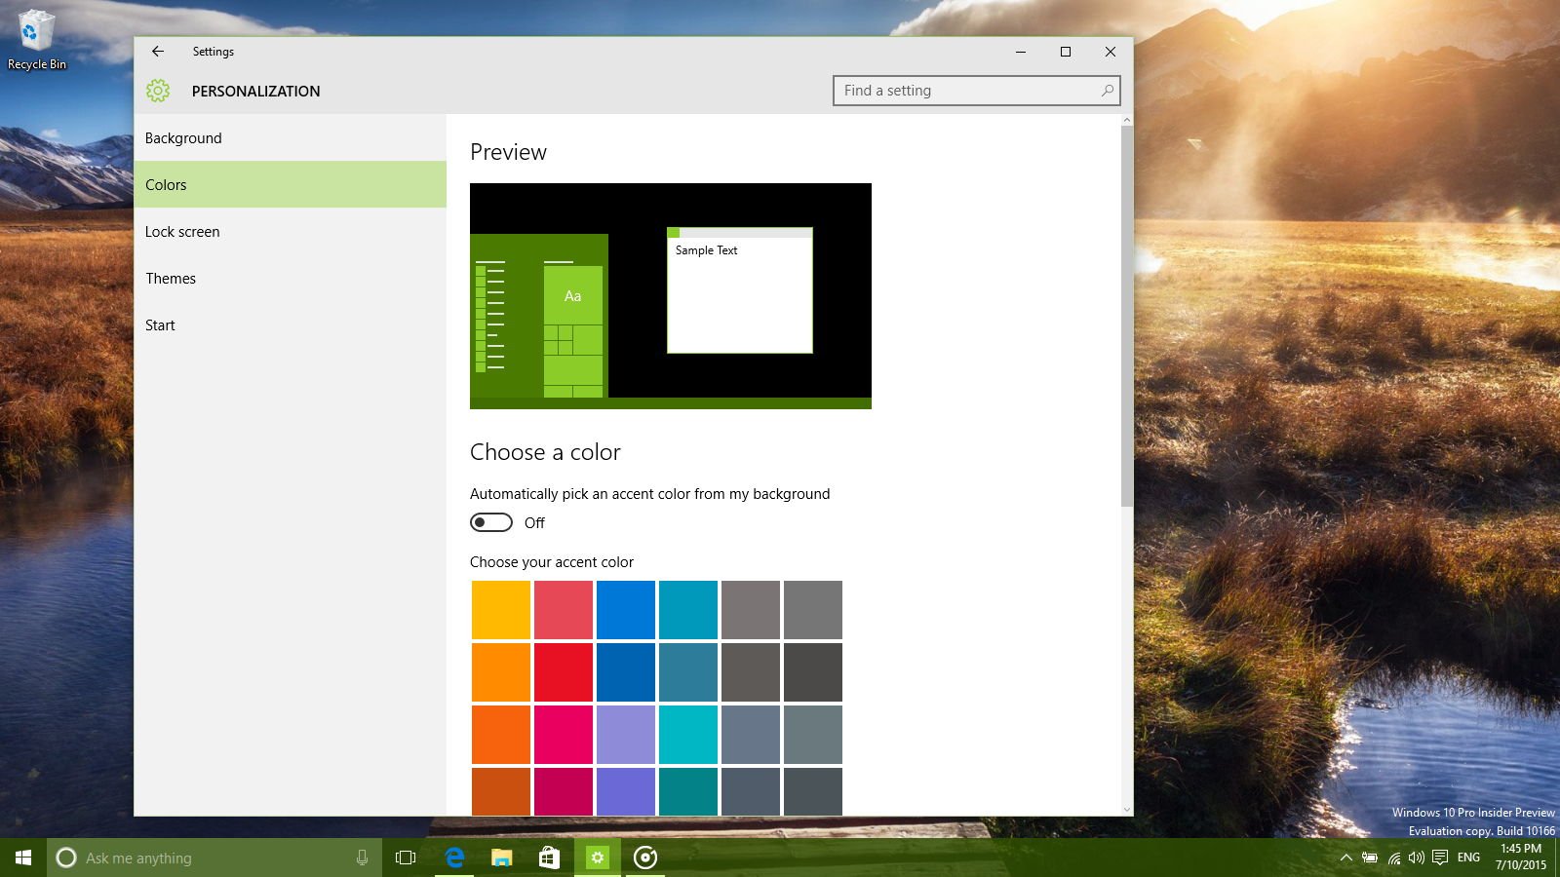Click the scrollbar up arrow in Settings
Screen dimensions: 1560x877
pyautogui.click(x=1127, y=120)
